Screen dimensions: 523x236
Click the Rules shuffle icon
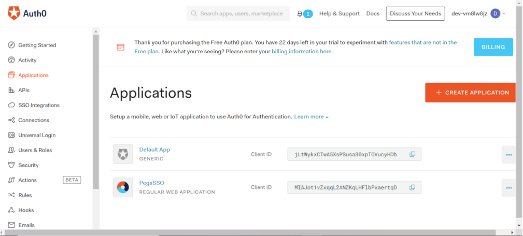[12, 195]
